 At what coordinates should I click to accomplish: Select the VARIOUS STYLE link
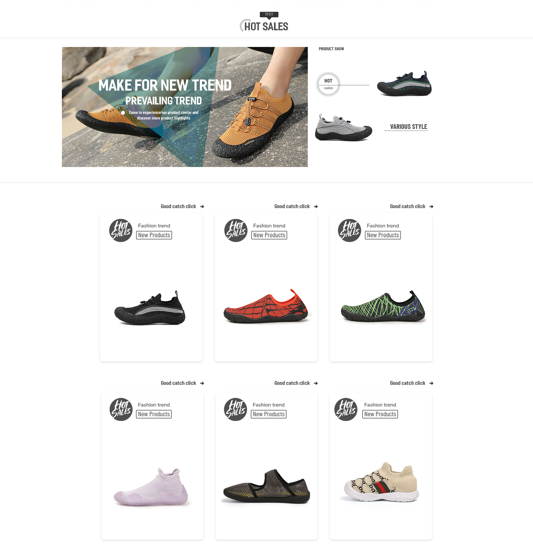(x=408, y=127)
